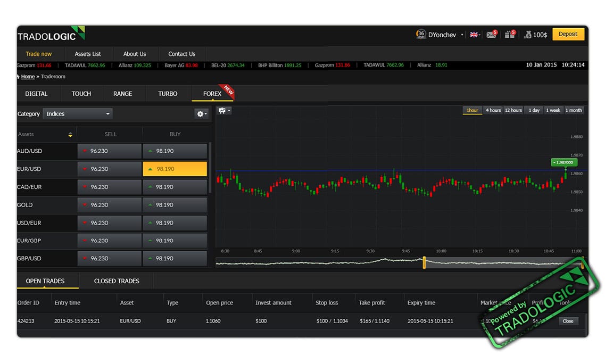Select the 4 hours chart interval

pos(493,110)
